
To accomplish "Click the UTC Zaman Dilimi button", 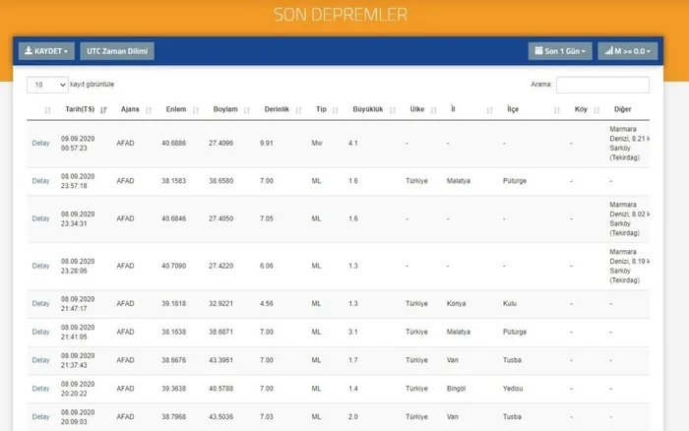I will pyautogui.click(x=117, y=51).
